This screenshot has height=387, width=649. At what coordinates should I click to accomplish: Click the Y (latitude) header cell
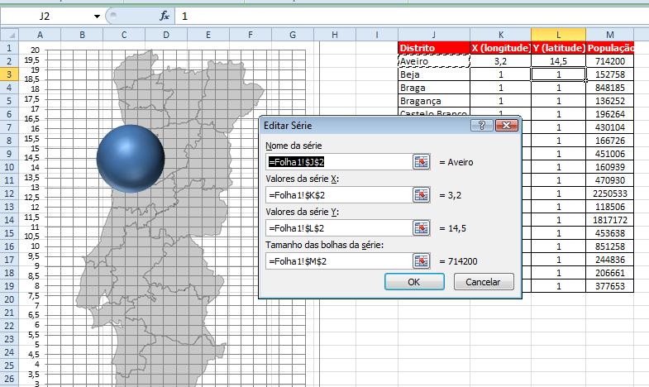pos(558,48)
